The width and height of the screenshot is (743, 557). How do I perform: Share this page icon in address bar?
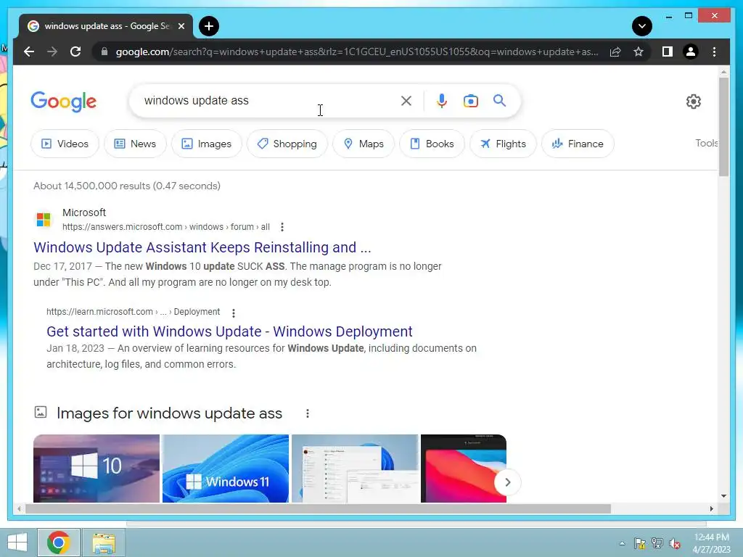click(615, 51)
